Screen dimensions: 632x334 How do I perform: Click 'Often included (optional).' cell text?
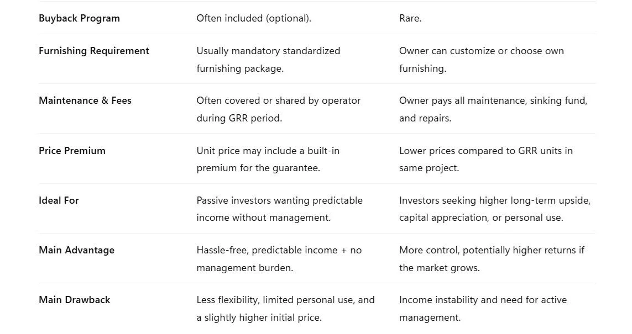point(254,18)
